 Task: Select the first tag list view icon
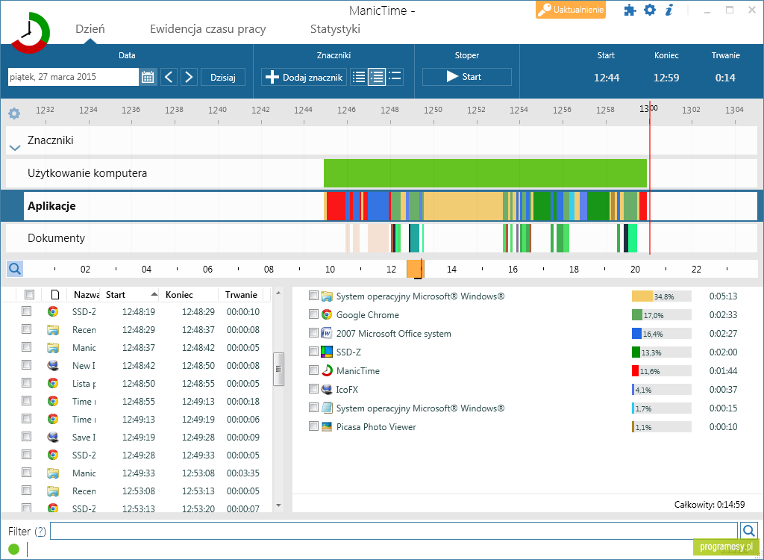pos(359,77)
